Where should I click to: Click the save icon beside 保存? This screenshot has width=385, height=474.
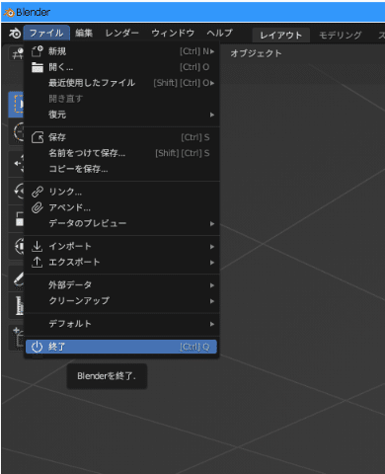coord(38,137)
